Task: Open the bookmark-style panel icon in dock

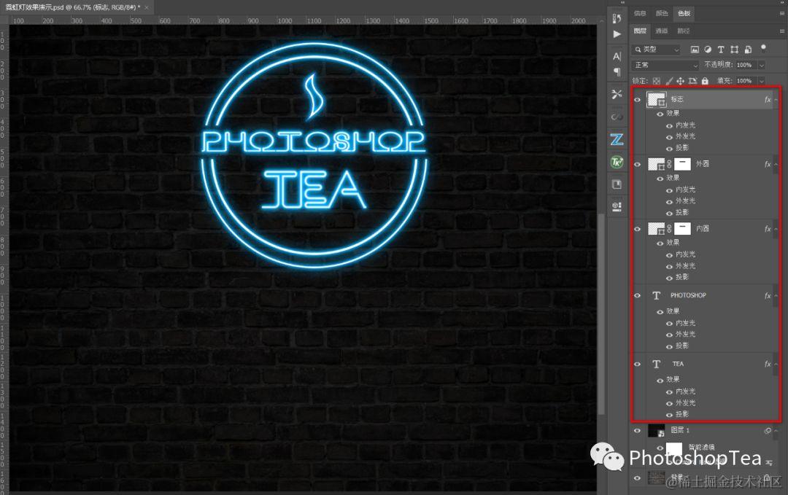Action: (x=617, y=184)
